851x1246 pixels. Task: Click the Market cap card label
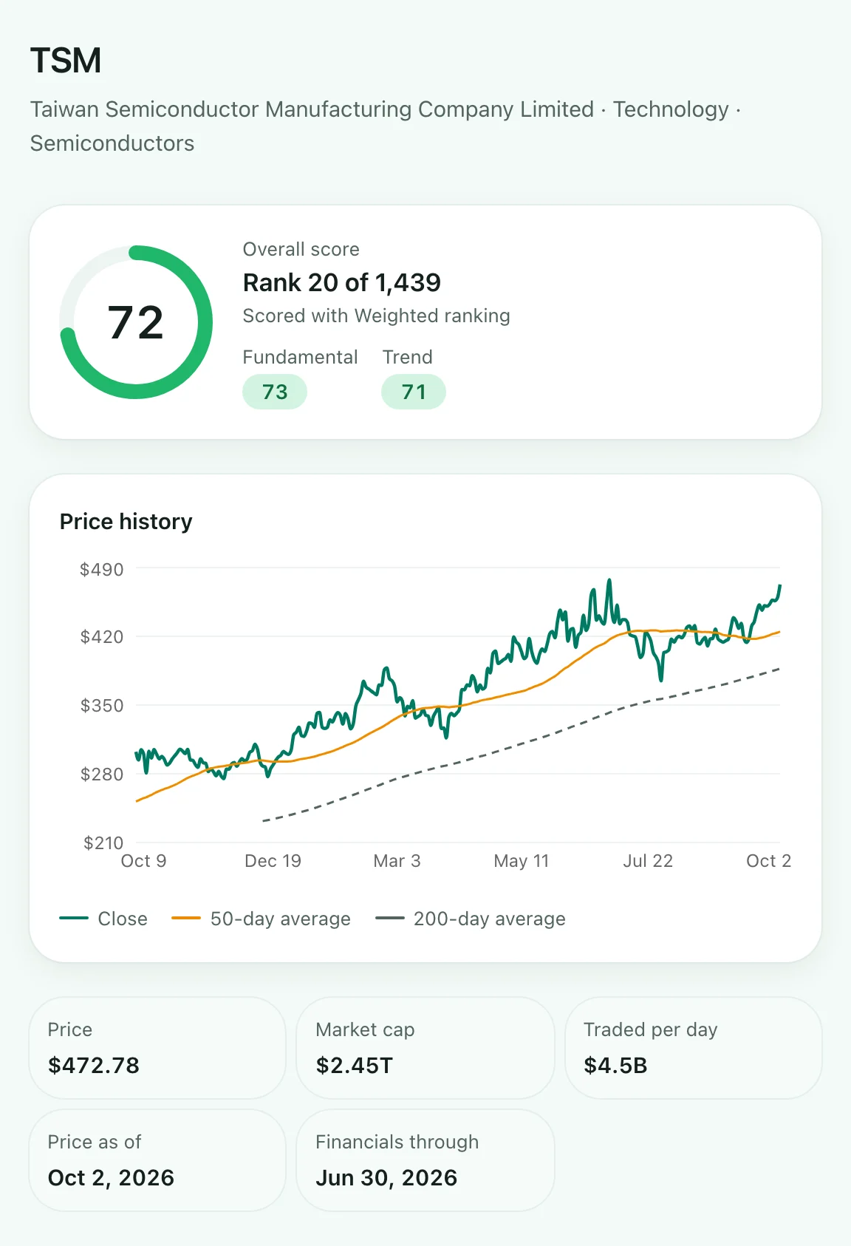coord(365,1030)
